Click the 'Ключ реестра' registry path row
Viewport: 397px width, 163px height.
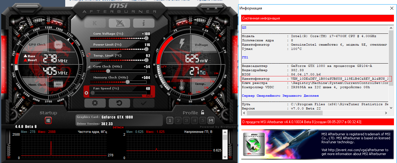pyautogui.click(x=315, y=83)
